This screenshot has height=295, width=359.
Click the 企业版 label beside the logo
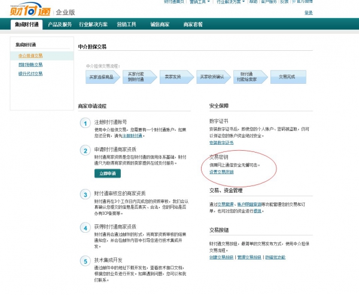(65, 13)
